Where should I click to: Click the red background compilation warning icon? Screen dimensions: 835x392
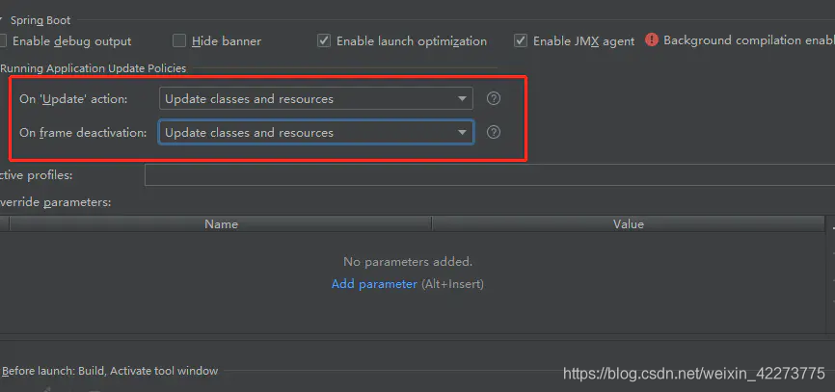pos(651,39)
